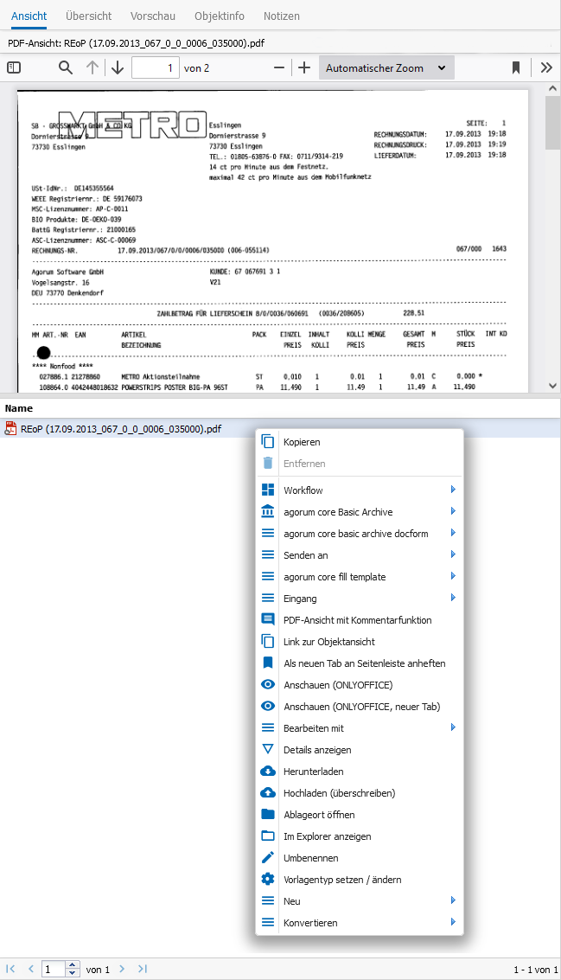The width and height of the screenshot is (561, 980).
Task: Click the Herunterladen cloud download icon
Action: pos(268,772)
